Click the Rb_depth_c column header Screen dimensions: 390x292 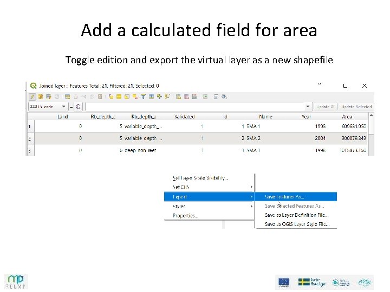tap(103, 117)
